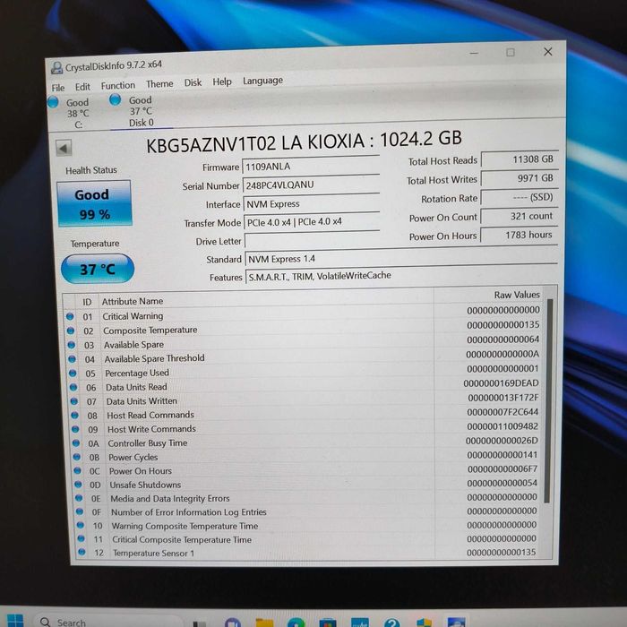Open the Disk menu
The image size is (627, 627).
193,82
